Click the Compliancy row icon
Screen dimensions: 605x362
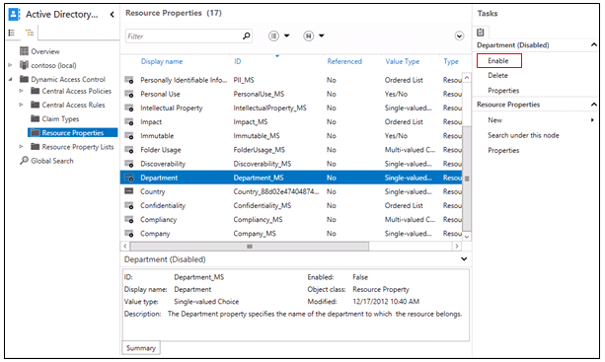(129, 219)
